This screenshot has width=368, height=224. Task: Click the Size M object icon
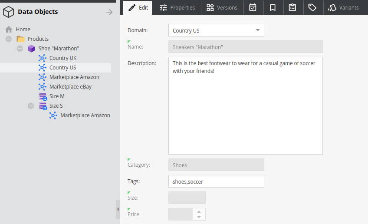(x=43, y=96)
